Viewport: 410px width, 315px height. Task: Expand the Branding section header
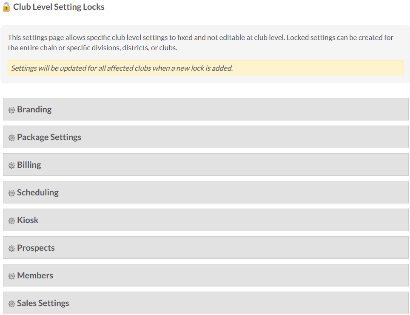[206, 109]
